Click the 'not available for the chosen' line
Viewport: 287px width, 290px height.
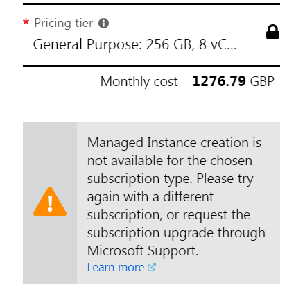(170, 160)
